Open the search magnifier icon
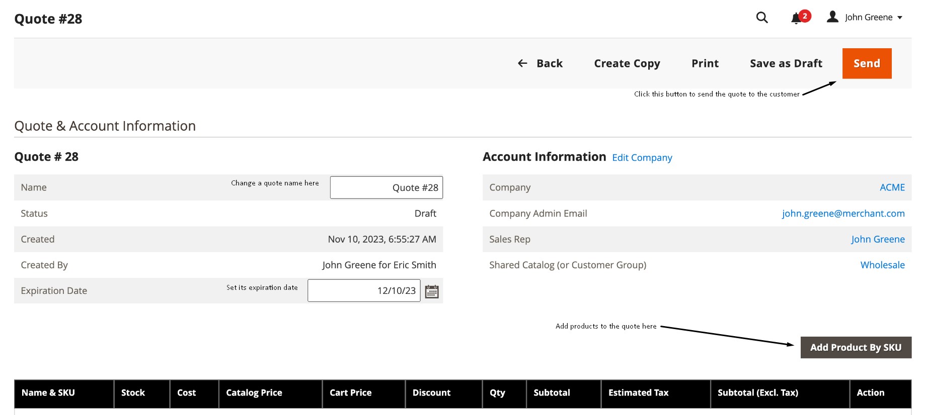This screenshot has width=925, height=415. pos(762,18)
